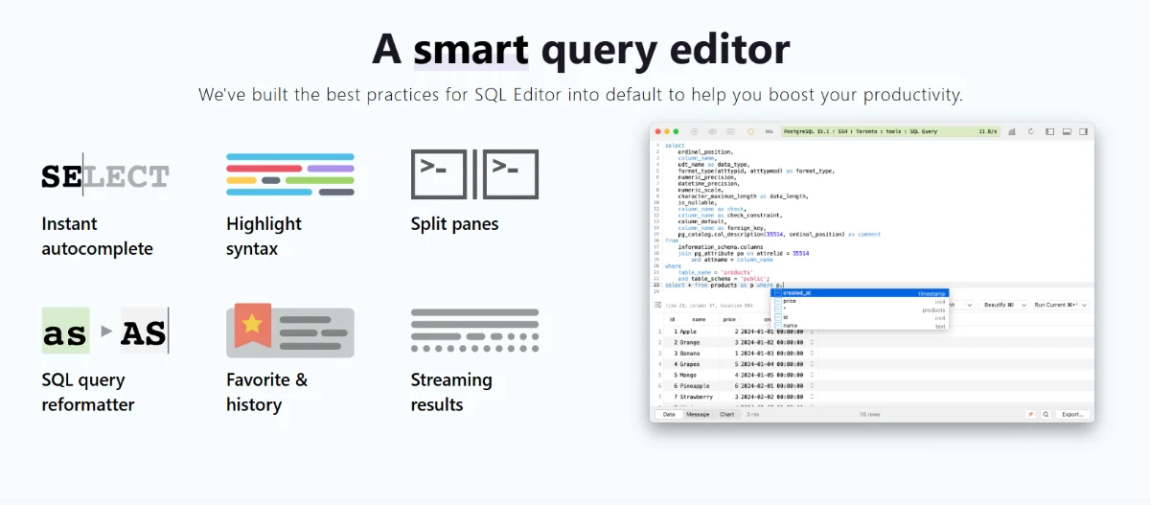Click the Data tab button
The image size is (1150, 505).
669,415
